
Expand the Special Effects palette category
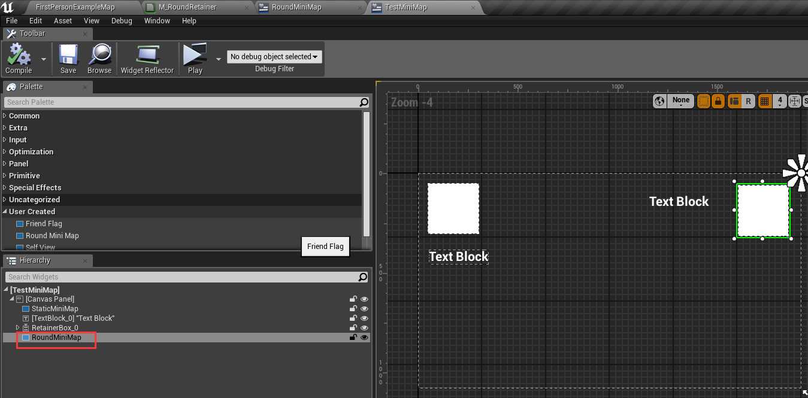point(5,188)
